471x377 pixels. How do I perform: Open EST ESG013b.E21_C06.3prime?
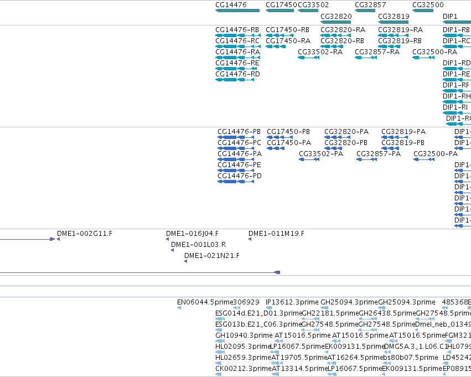pyautogui.click(x=219, y=330)
